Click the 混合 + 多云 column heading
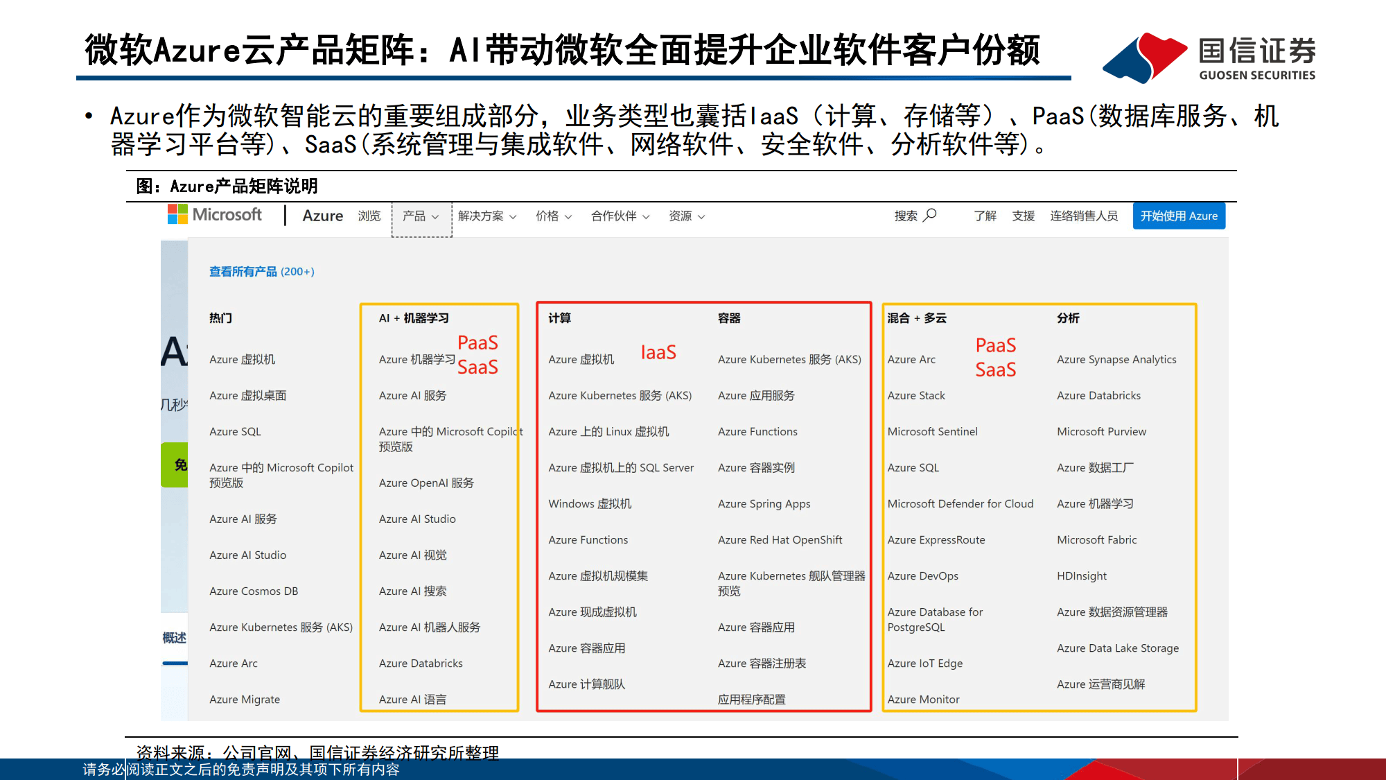 tap(917, 318)
